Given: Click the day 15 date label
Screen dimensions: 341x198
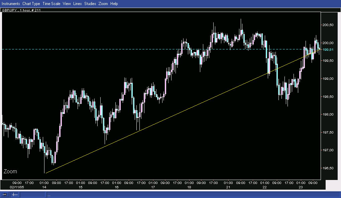Looking at the screenshot, I should click(81, 187).
